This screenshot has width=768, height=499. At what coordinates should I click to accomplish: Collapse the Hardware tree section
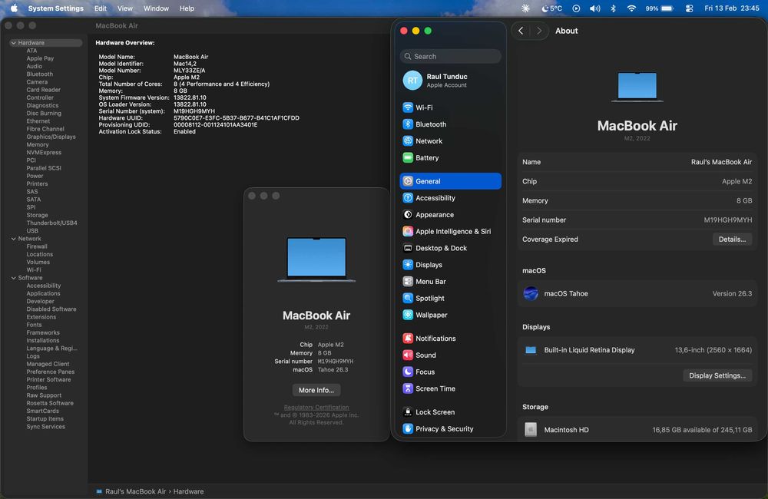click(x=13, y=43)
